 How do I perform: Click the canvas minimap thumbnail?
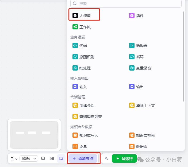(34, 135)
